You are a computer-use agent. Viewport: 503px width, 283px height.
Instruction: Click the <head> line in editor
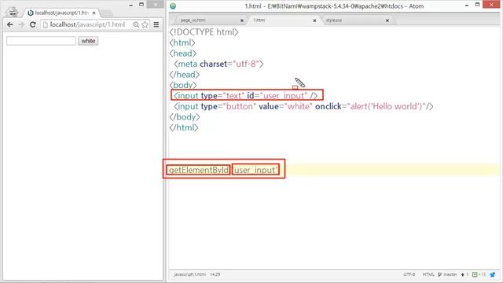(x=183, y=53)
